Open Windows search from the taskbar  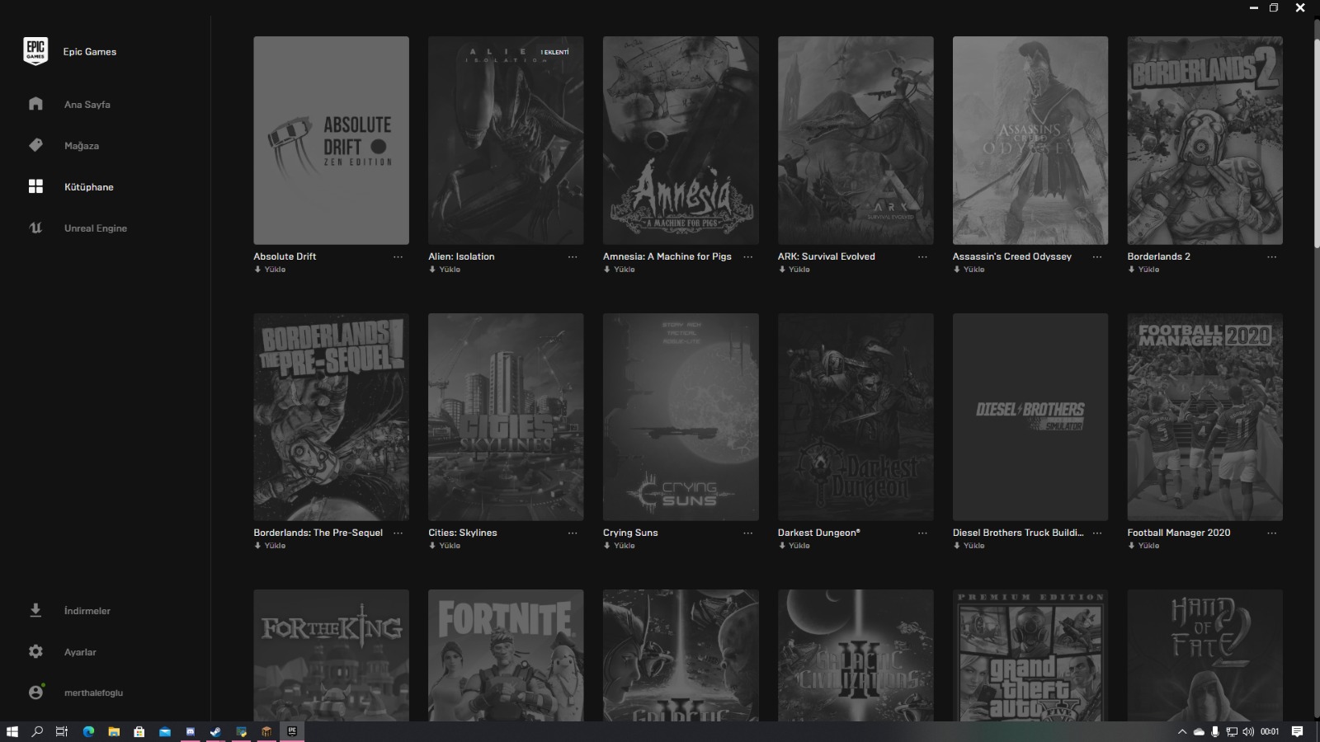click(37, 731)
